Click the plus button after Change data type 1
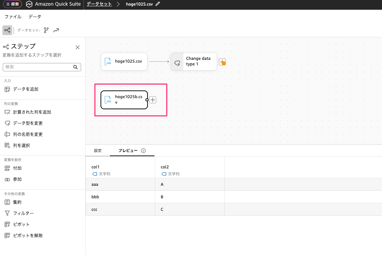The height and width of the screenshot is (255, 382). tap(222, 62)
